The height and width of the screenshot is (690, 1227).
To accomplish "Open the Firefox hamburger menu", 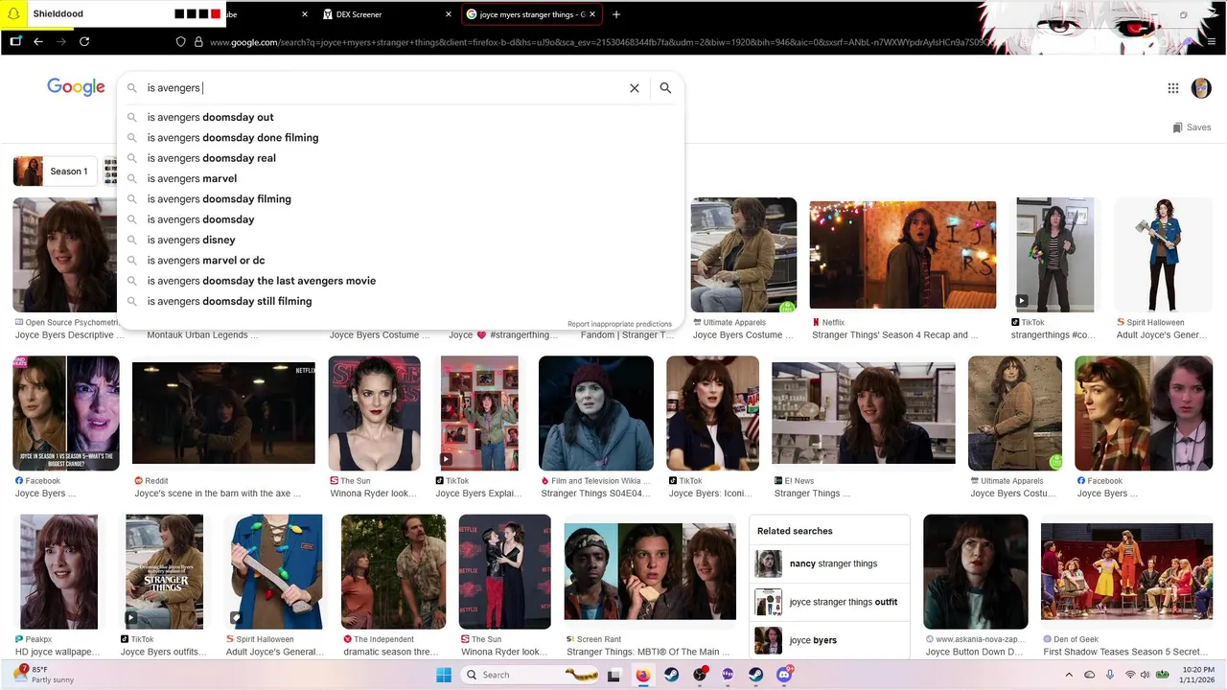I will coord(1213,42).
